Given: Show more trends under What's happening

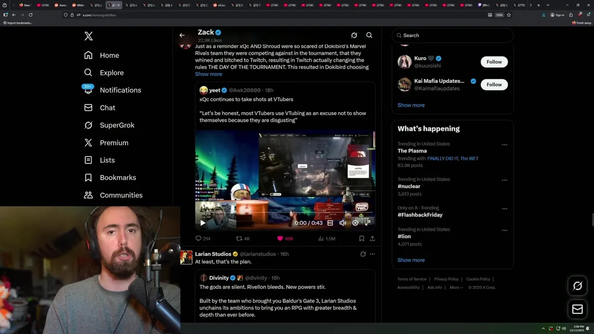Looking at the screenshot, I should pos(411,260).
